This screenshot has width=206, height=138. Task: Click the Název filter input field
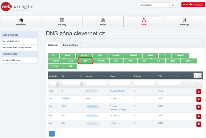pos(96,83)
